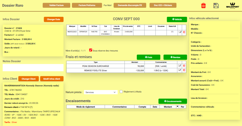Tick the Règlement à Mada checkbox
242x126 pixels.
click(121, 92)
